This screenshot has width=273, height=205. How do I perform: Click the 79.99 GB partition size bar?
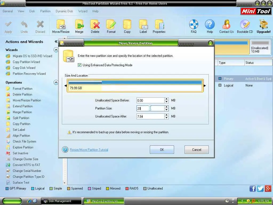135,85
